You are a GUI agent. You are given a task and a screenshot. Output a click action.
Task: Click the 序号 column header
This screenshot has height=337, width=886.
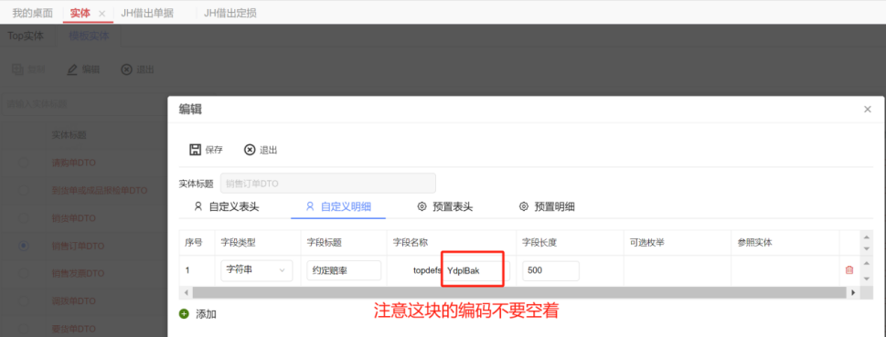tap(193, 243)
